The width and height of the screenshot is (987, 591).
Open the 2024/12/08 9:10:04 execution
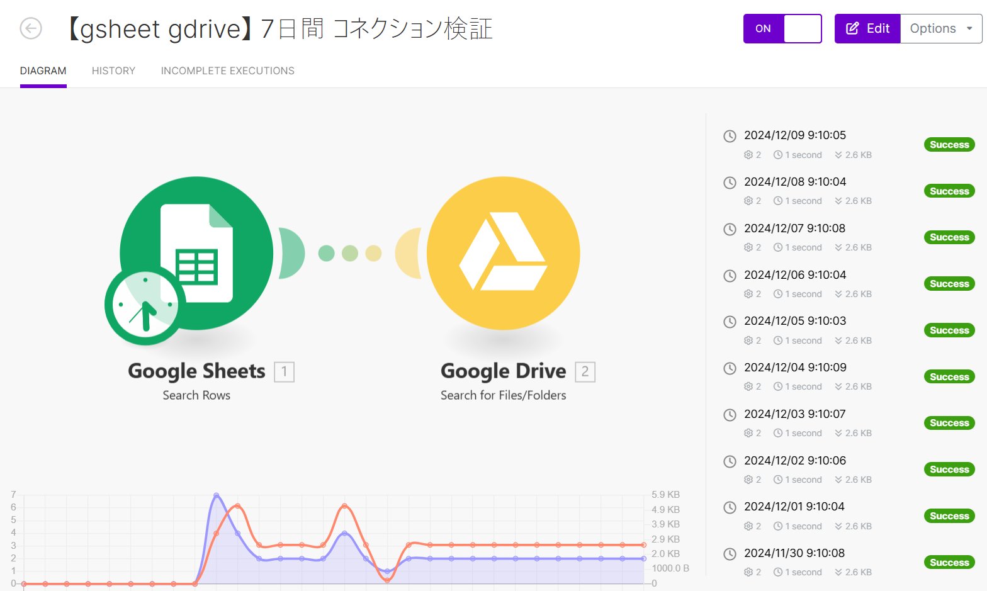795,182
